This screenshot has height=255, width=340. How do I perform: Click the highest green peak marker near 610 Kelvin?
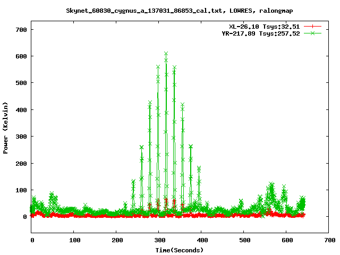point(166,54)
